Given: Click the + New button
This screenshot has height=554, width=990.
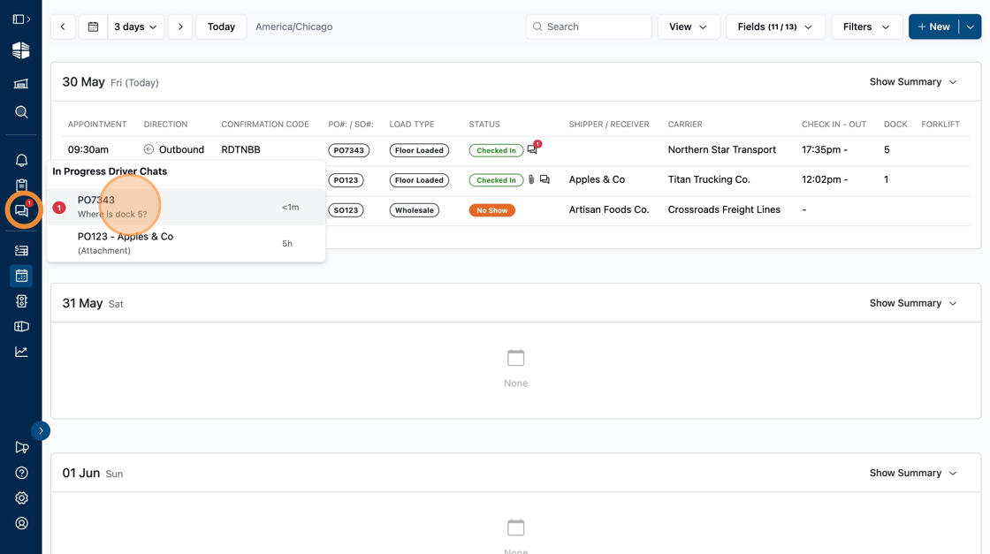Looking at the screenshot, I should click(933, 27).
